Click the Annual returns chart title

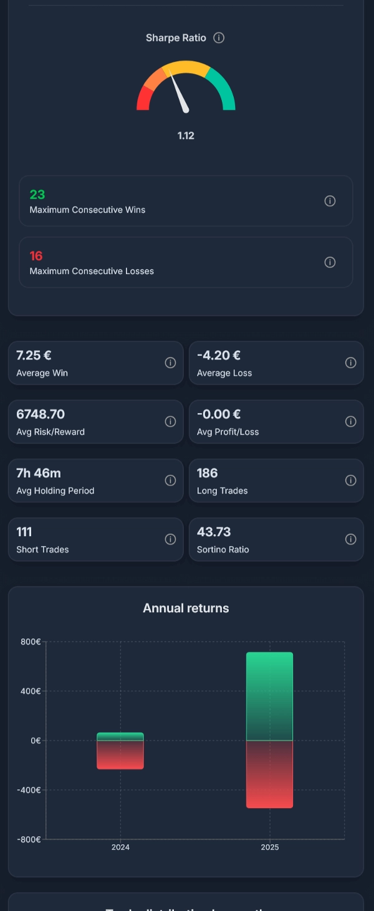point(186,608)
